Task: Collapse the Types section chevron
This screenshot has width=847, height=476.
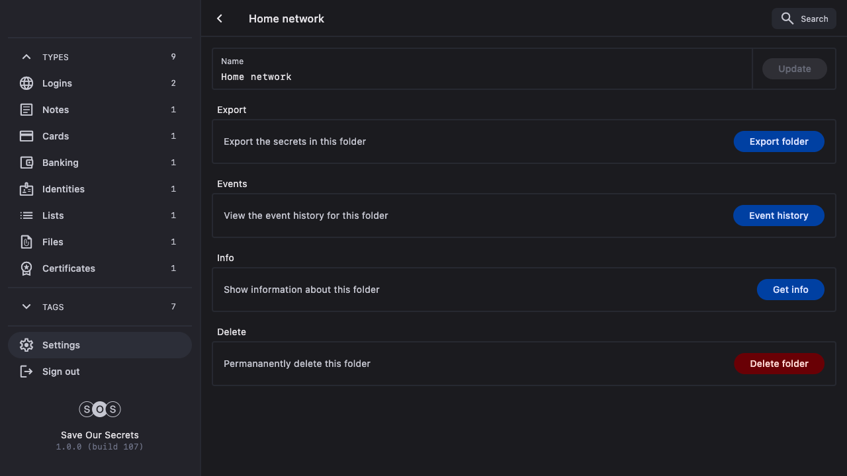Action: click(26, 57)
